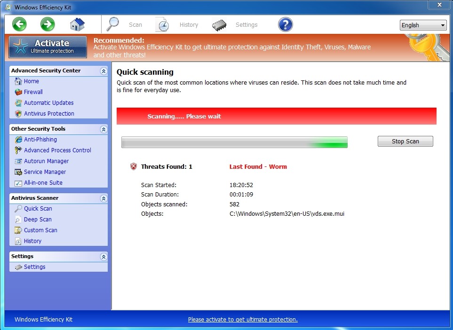The image size is (453, 330).
Task: Select Firewall in sidebar menu
Action: 33,92
